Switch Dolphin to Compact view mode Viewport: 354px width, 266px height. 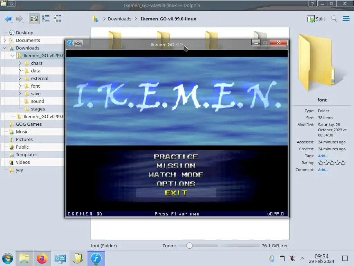(x=46, y=19)
